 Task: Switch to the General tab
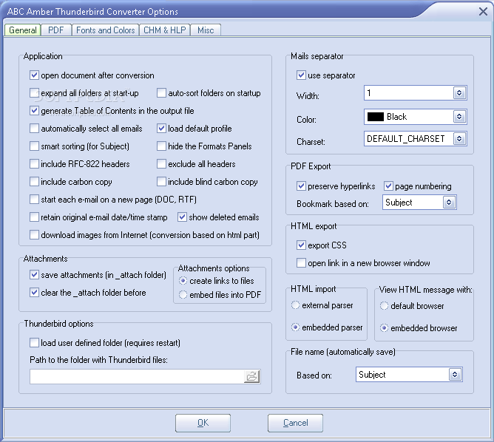click(x=23, y=30)
